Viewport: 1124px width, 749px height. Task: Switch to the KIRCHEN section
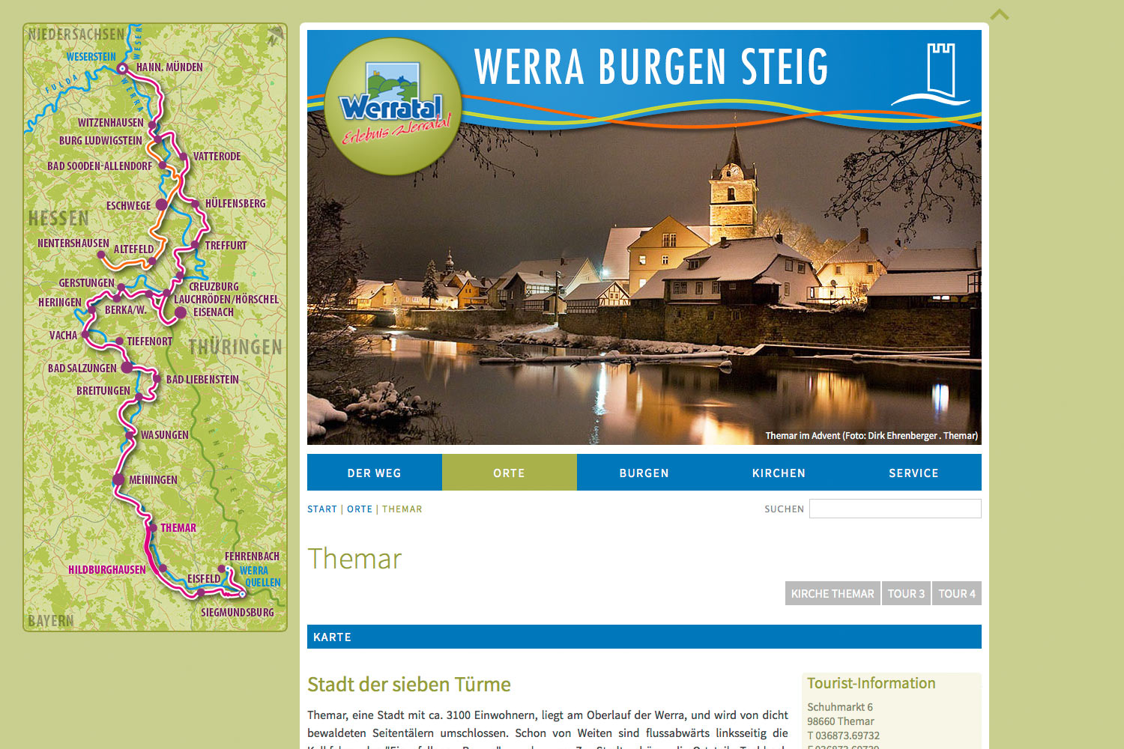point(779,473)
